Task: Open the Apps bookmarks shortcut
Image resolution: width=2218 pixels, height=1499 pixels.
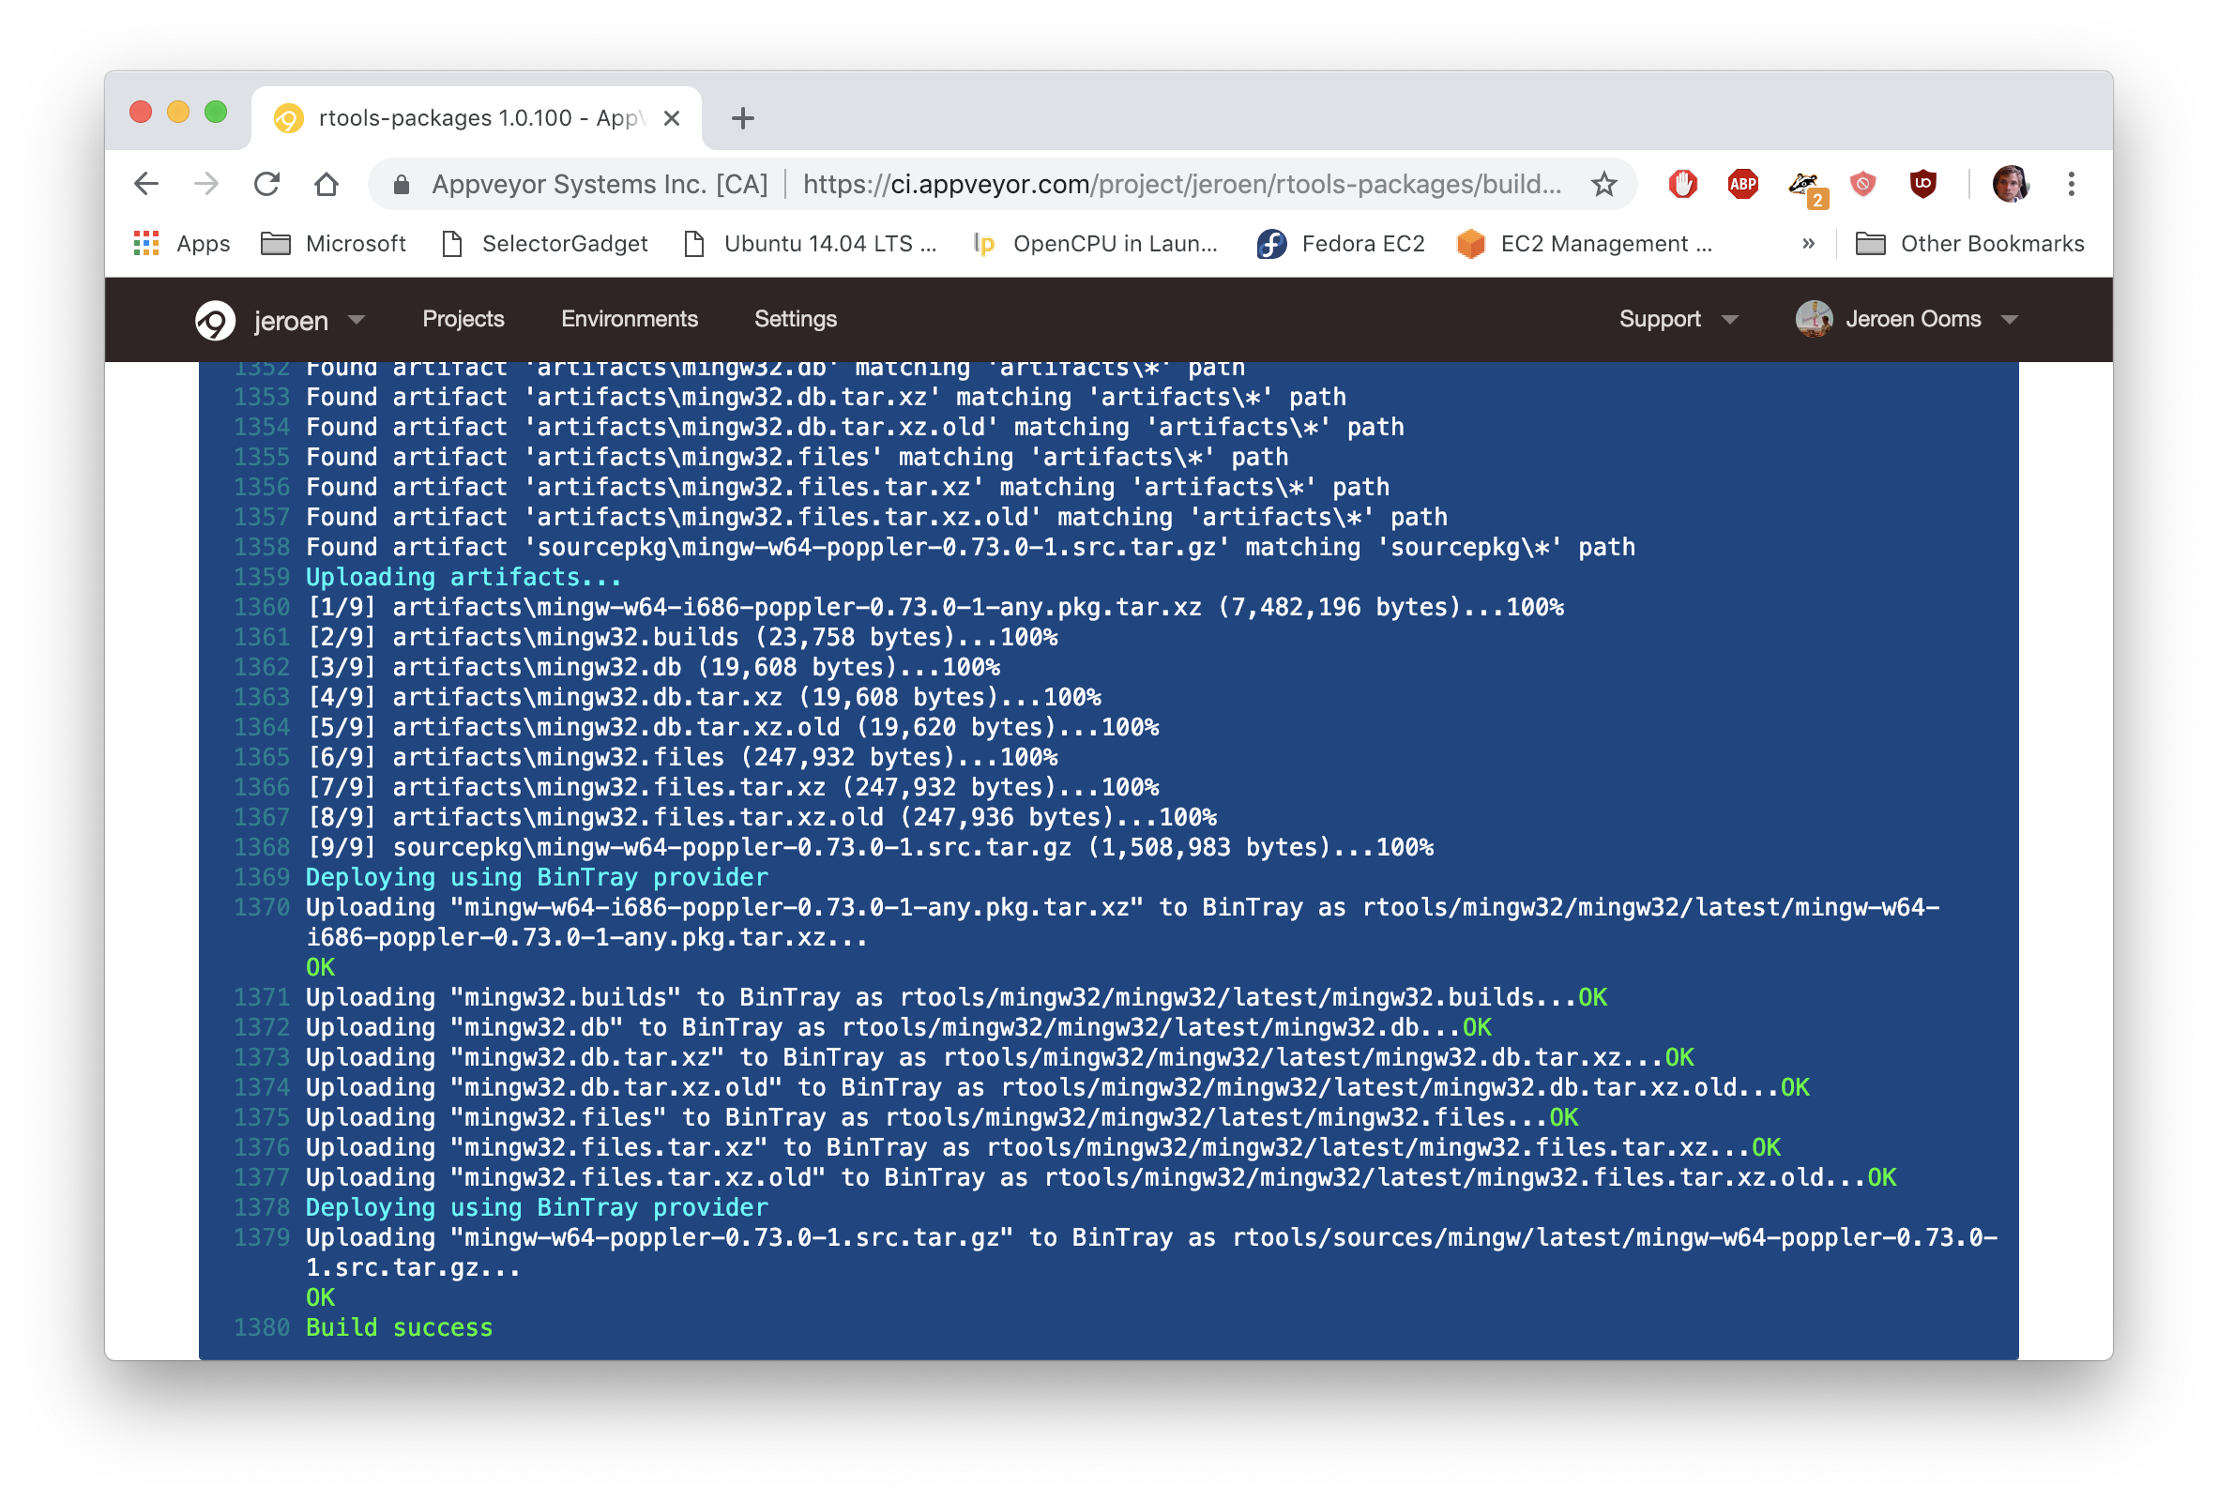Action: click(182, 244)
